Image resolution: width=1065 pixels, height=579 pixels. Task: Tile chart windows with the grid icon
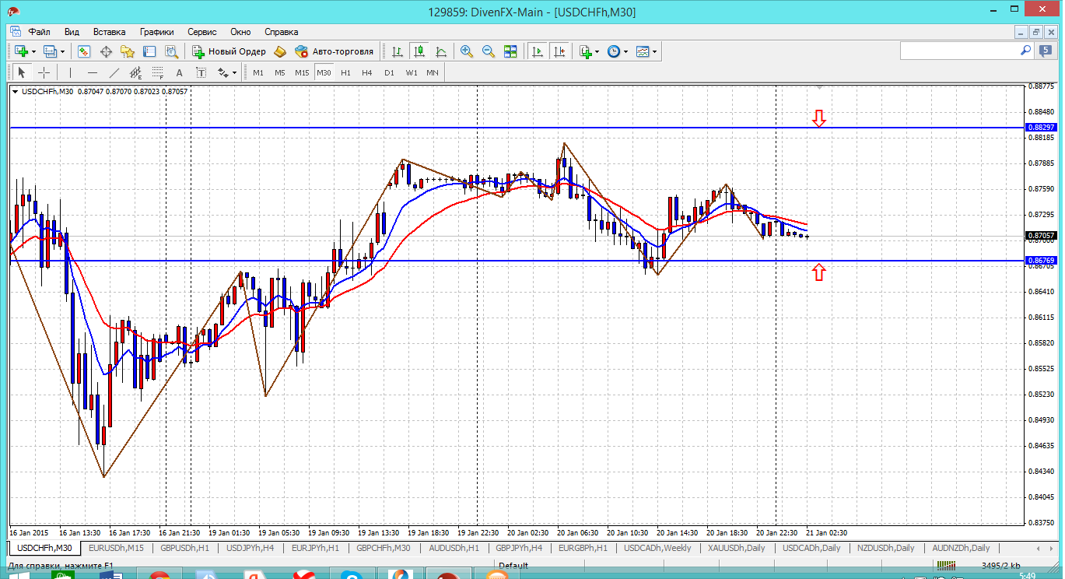click(510, 51)
